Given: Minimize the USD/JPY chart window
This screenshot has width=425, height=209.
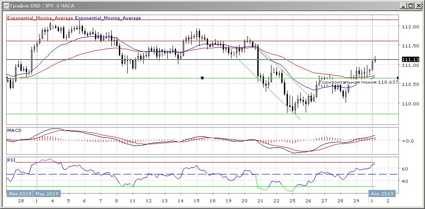Looking at the screenshot, I should click(403, 5).
